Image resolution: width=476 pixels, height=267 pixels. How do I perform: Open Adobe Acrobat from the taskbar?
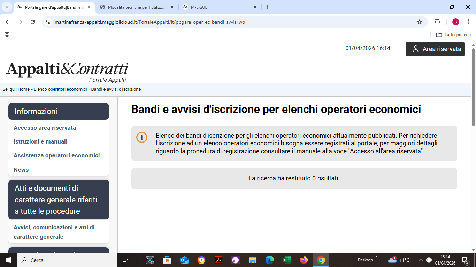click(x=218, y=260)
